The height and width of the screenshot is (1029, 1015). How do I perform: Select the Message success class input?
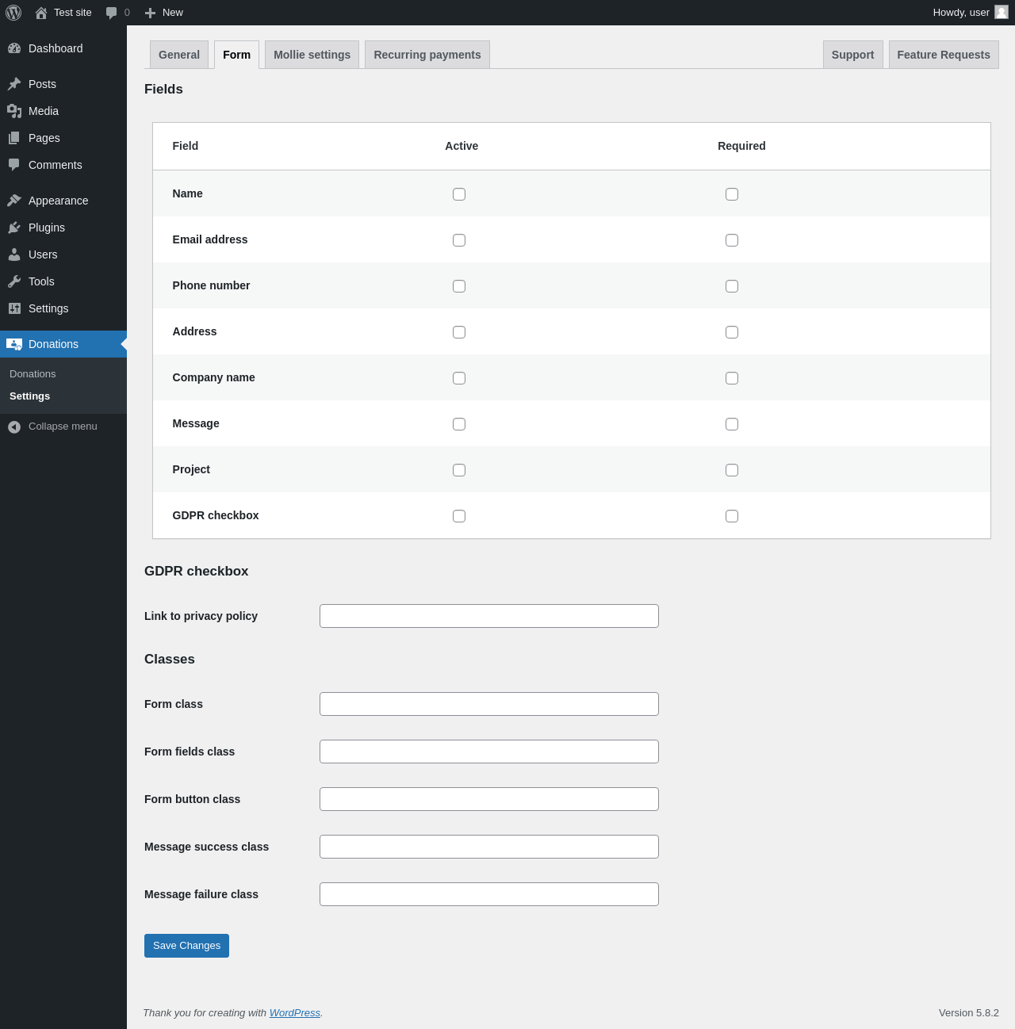click(489, 847)
